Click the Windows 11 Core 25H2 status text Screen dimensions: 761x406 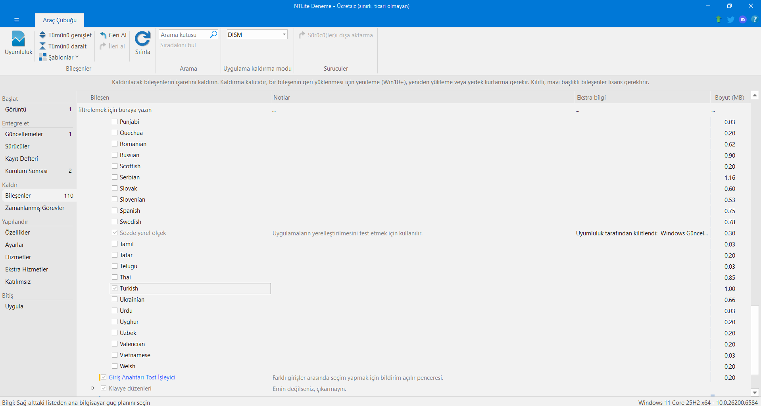click(698, 402)
